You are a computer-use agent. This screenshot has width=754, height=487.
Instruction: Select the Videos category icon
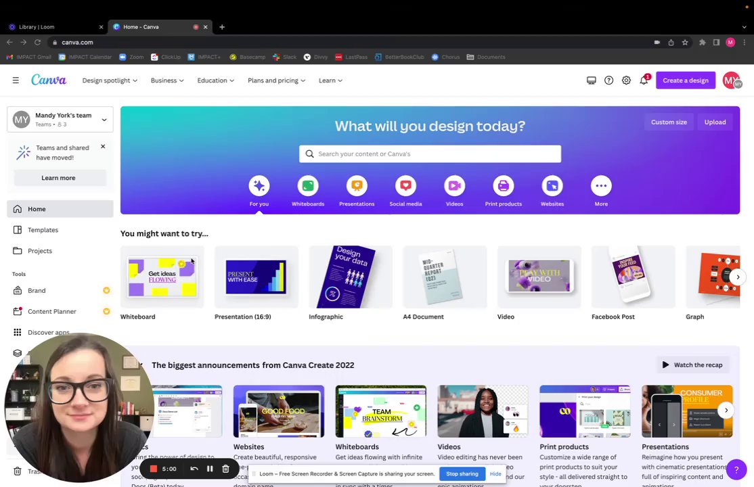tap(454, 185)
